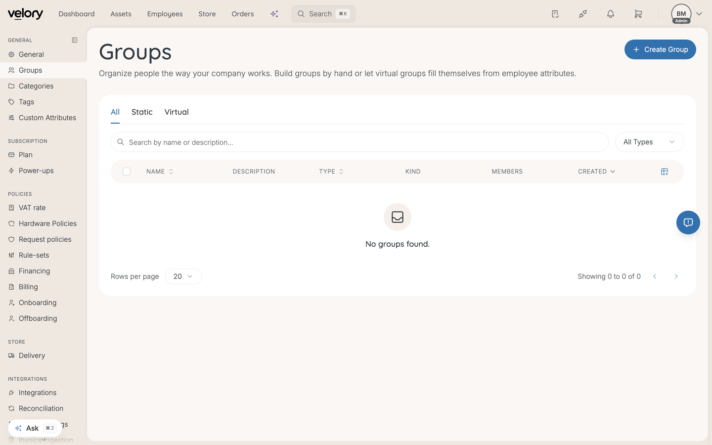Open Orders in top navigation
The width and height of the screenshot is (712, 445).
(243, 14)
